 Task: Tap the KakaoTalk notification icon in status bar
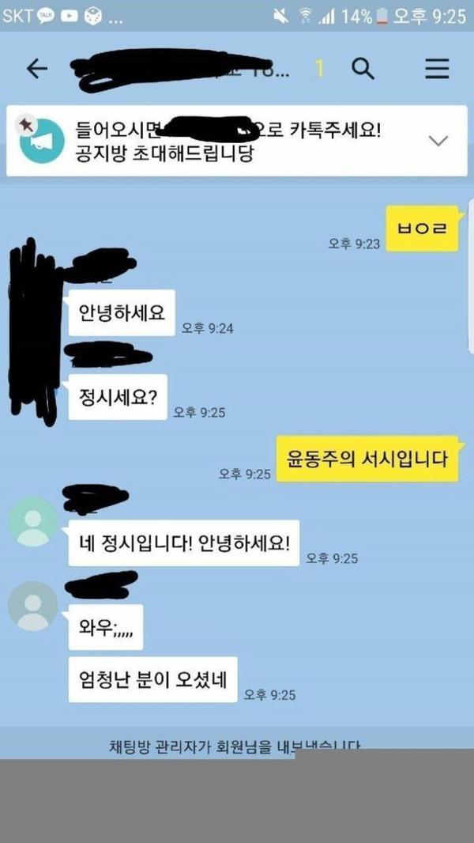point(45,16)
